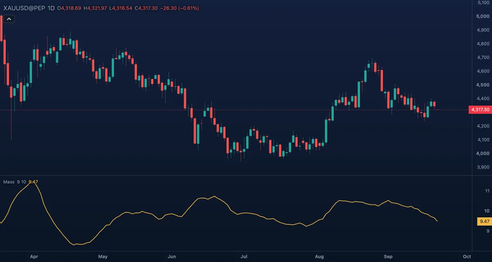
Task: Click the 4,700 price axis label
Action: point(483,57)
